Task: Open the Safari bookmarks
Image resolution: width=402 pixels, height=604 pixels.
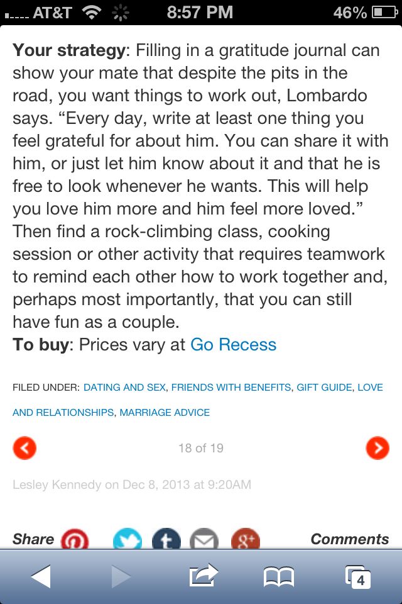Action: pos(279,576)
